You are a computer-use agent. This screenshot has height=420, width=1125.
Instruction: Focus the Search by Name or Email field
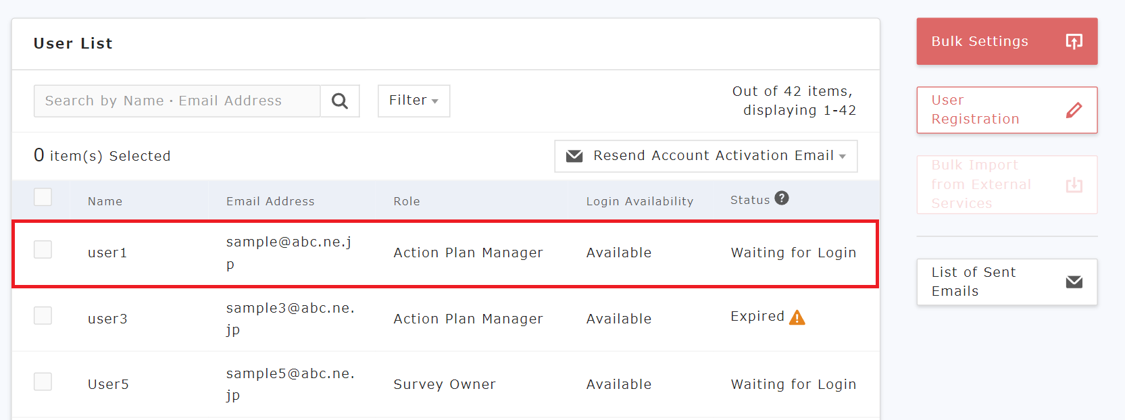pyautogui.click(x=177, y=101)
